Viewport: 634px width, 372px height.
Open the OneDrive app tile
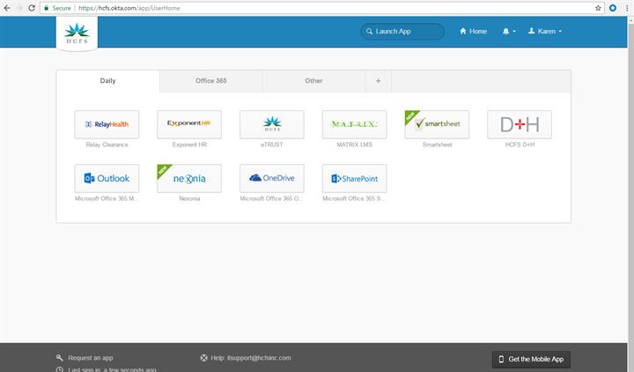click(x=271, y=178)
